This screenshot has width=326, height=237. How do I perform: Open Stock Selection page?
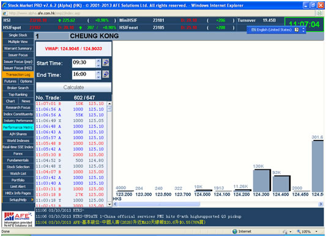[18, 167]
